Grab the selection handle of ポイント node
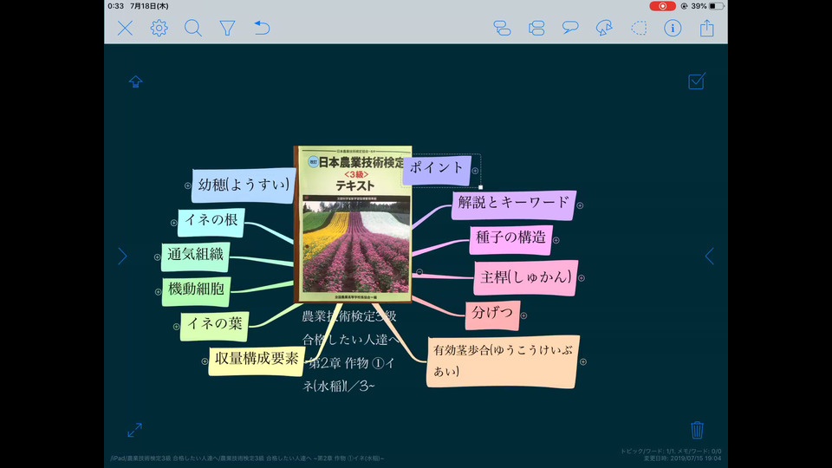832x468 pixels. point(481,187)
